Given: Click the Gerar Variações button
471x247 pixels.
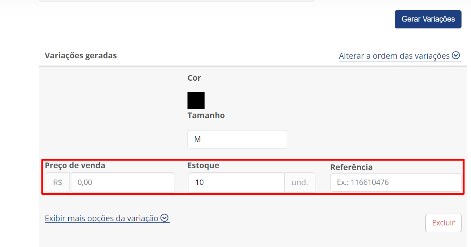Looking at the screenshot, I should coord(428,19).
